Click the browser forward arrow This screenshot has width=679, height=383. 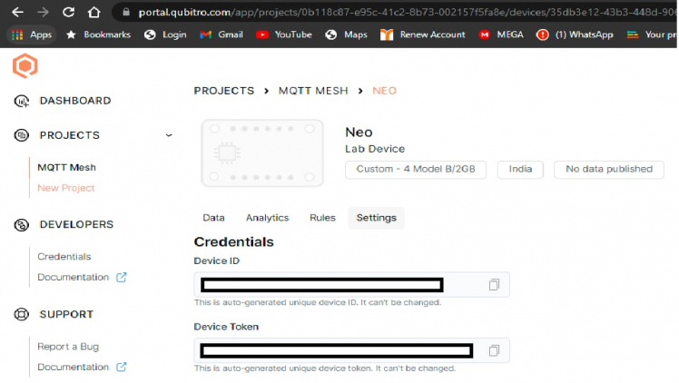[x=43, y=12]
